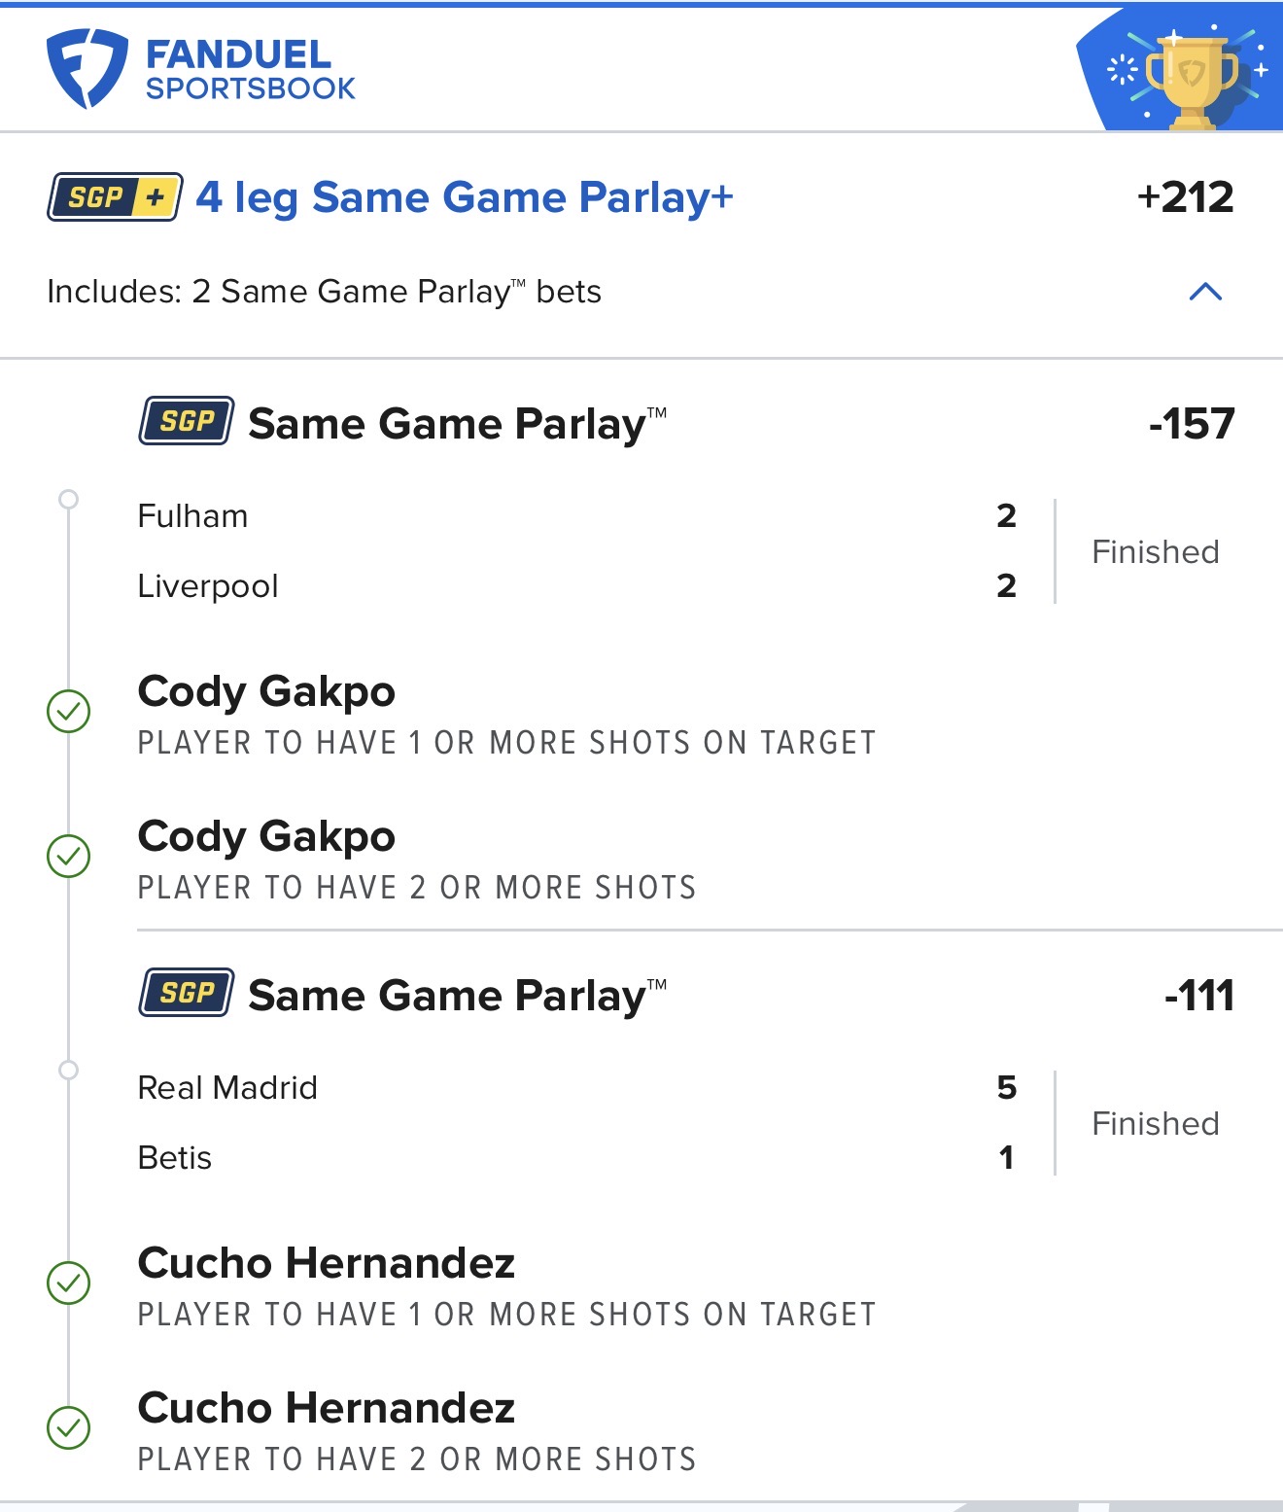Click the SGP badge beside Real Madrid parlay
Viewport: 1283px width, 1512px height.
tap(186, 993)
